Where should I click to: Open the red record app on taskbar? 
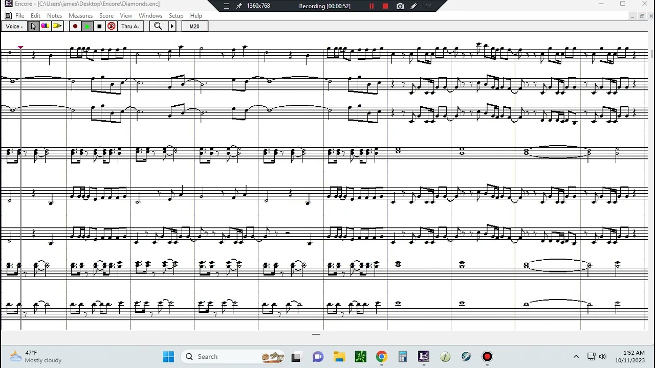[x=487, y=356]
